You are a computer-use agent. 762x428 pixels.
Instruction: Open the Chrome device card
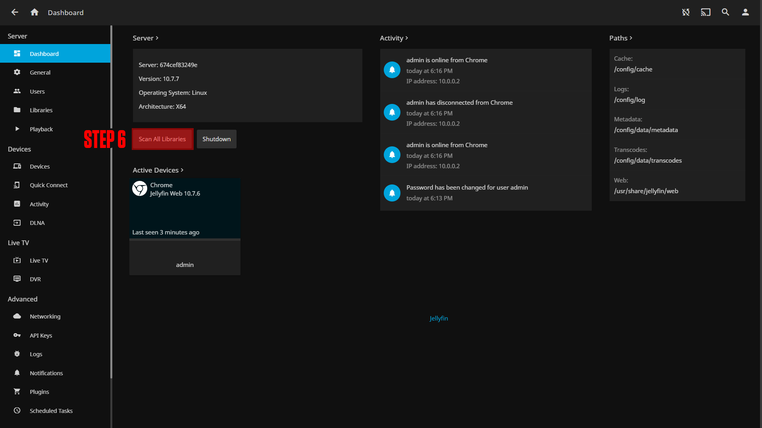point(185,227)
